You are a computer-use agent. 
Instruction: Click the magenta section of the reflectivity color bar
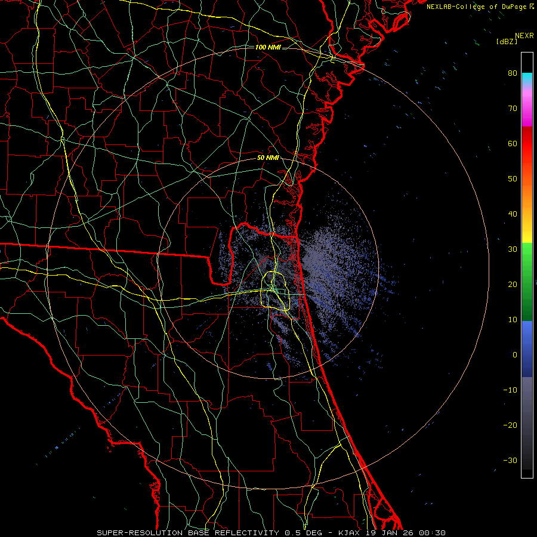[x=527, y=110]
